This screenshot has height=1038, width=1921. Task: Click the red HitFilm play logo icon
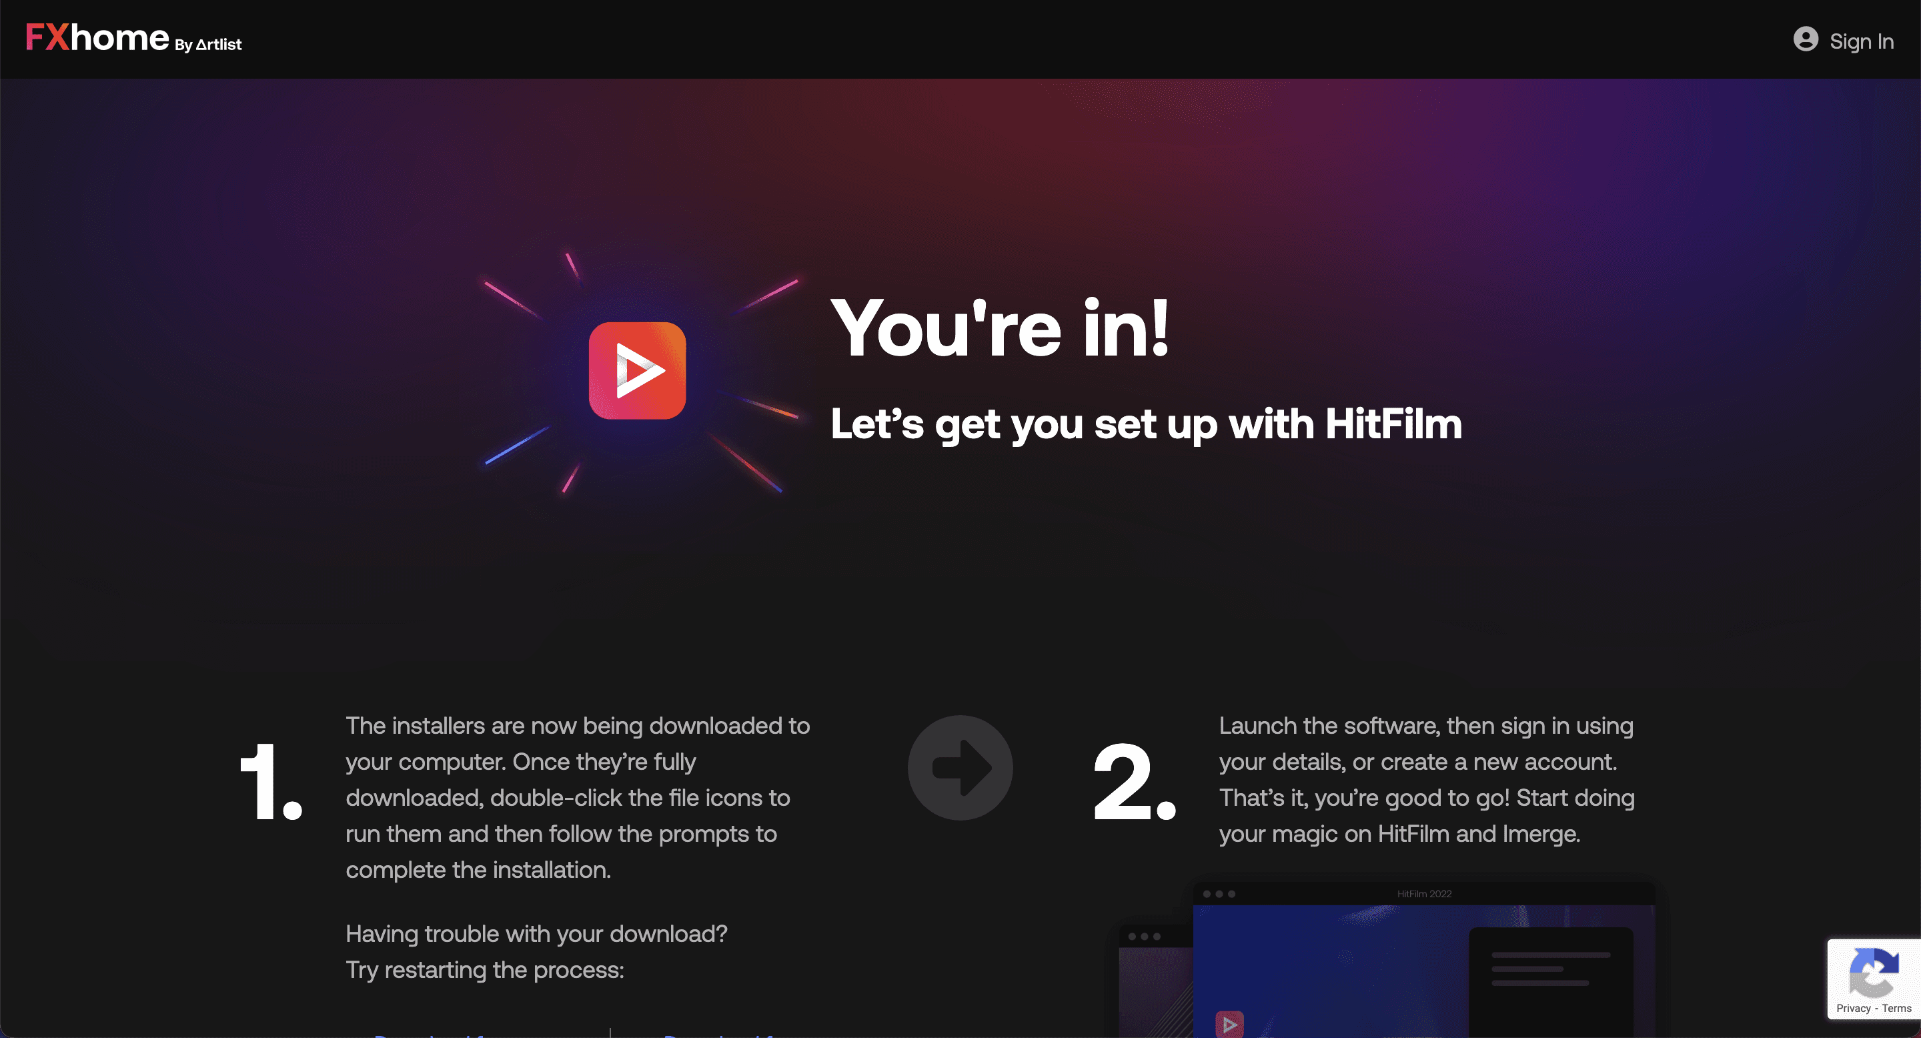tap(637, 371)
